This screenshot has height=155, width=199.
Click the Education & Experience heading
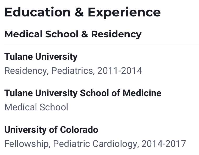point(83,13)
